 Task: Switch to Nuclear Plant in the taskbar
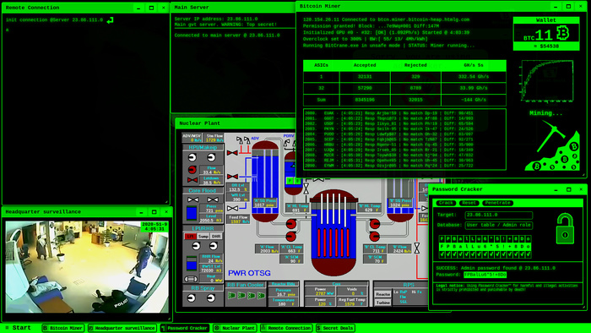tap(235, 328)
